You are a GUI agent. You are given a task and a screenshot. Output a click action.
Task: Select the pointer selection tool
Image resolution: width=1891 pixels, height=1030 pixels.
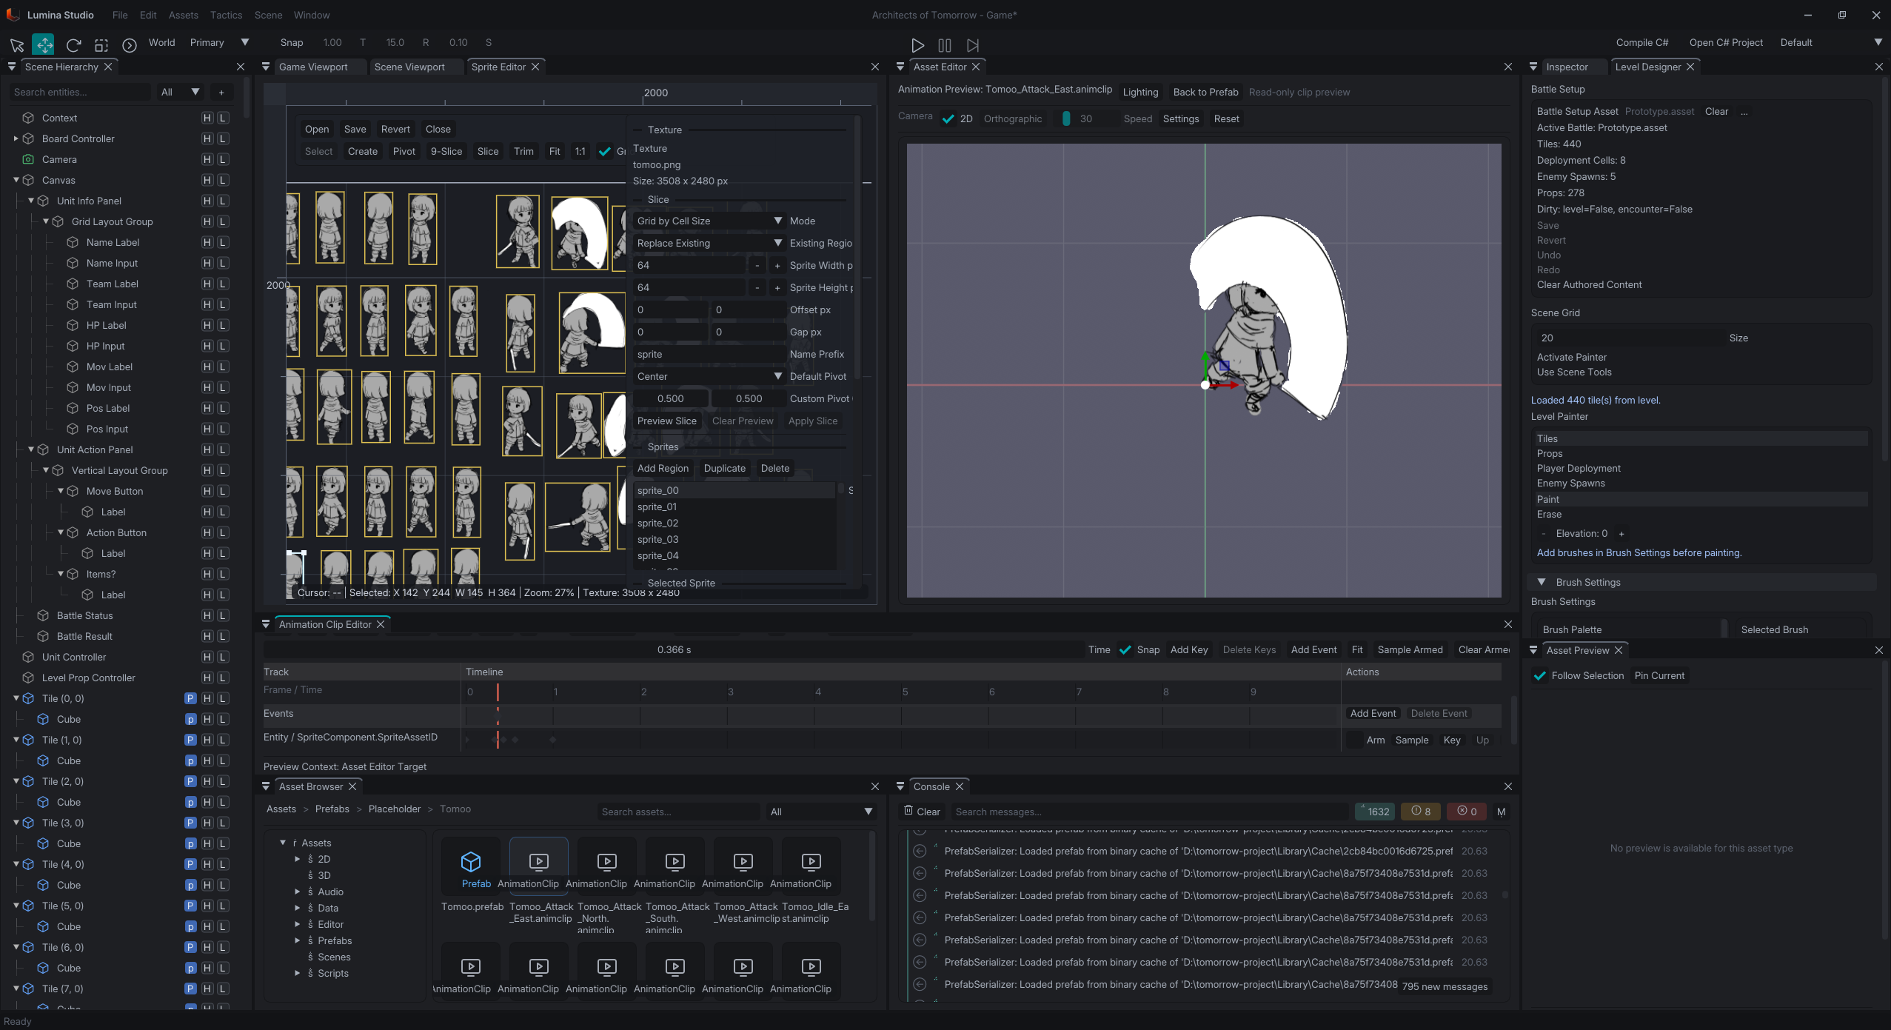16,45
